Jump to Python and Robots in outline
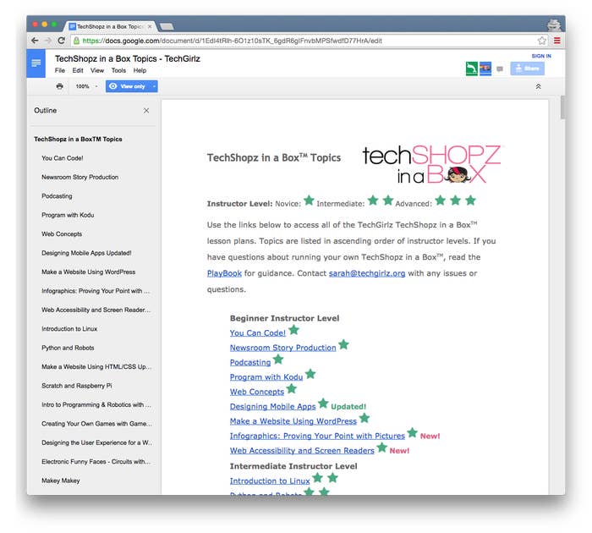This screenshot has width=592, height=533. tap(68, 348)
